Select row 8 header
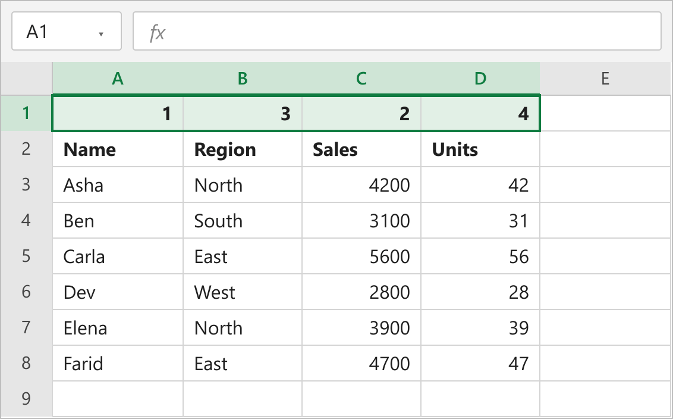The height and width of the screenshot is (419, 673). coord(26,362)
